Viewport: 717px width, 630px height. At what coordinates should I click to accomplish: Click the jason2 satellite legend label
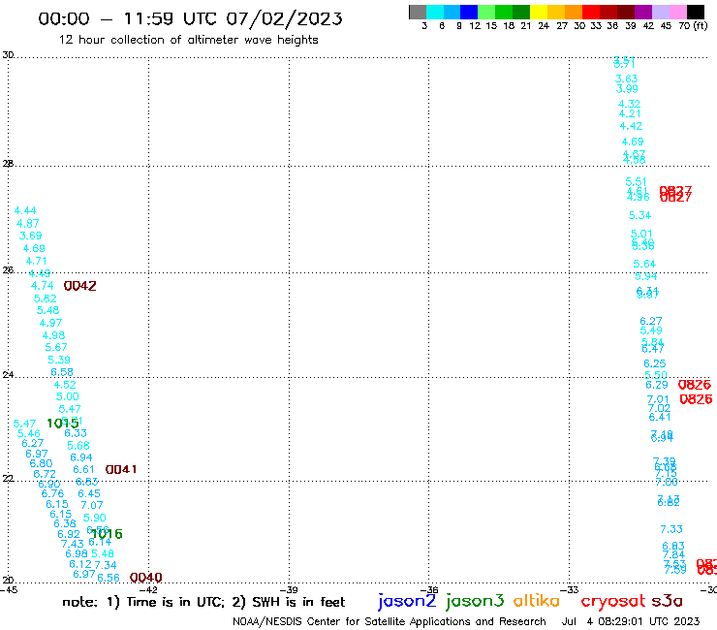pyautogui.click(x=407, y=600)
